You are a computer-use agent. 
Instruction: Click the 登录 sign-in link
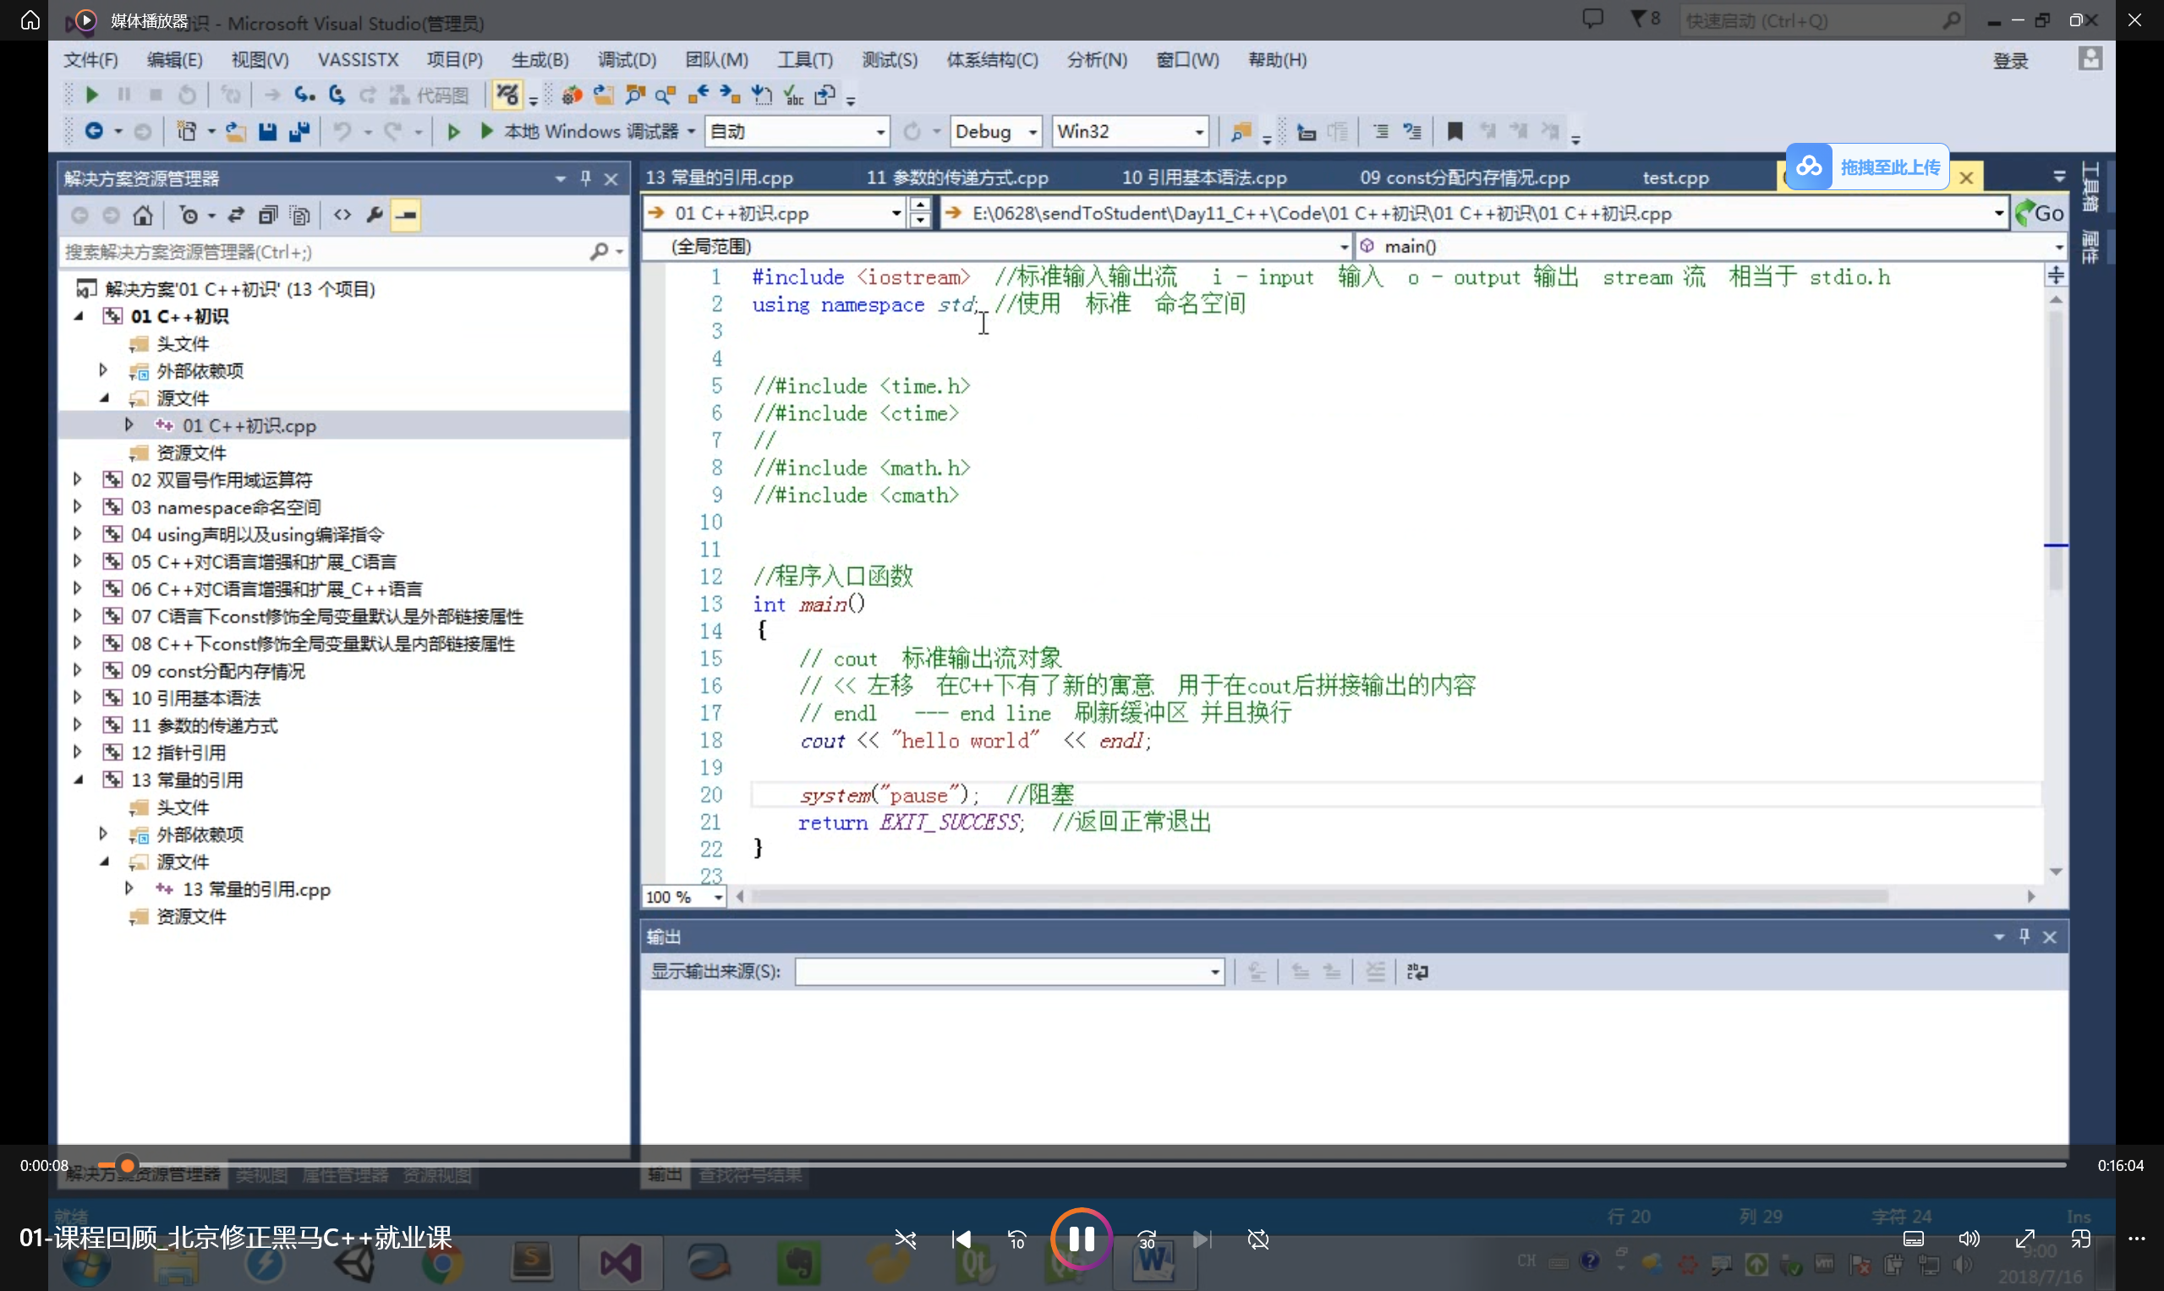click(x=2011, y=61)
